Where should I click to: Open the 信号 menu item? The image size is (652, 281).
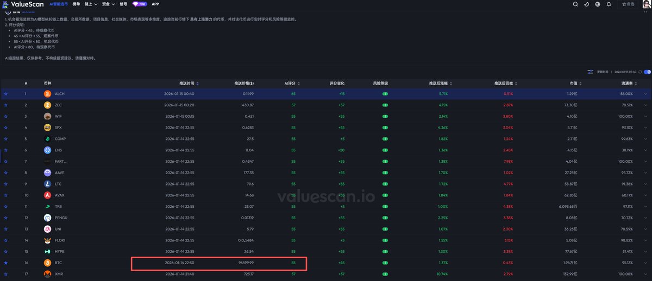point(123,4)
